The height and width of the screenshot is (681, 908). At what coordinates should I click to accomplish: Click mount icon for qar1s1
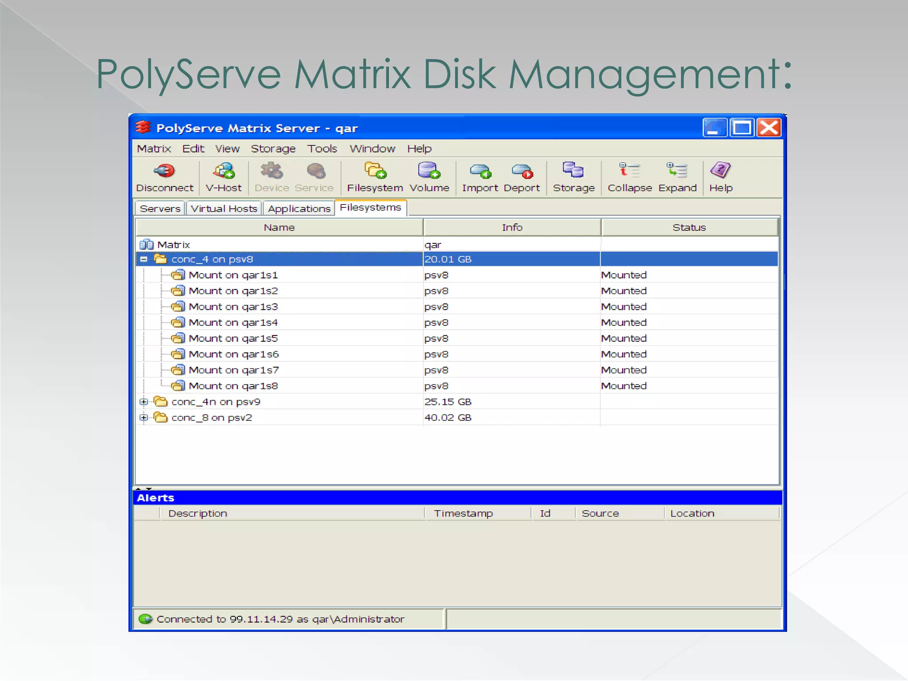coord(178,275)
